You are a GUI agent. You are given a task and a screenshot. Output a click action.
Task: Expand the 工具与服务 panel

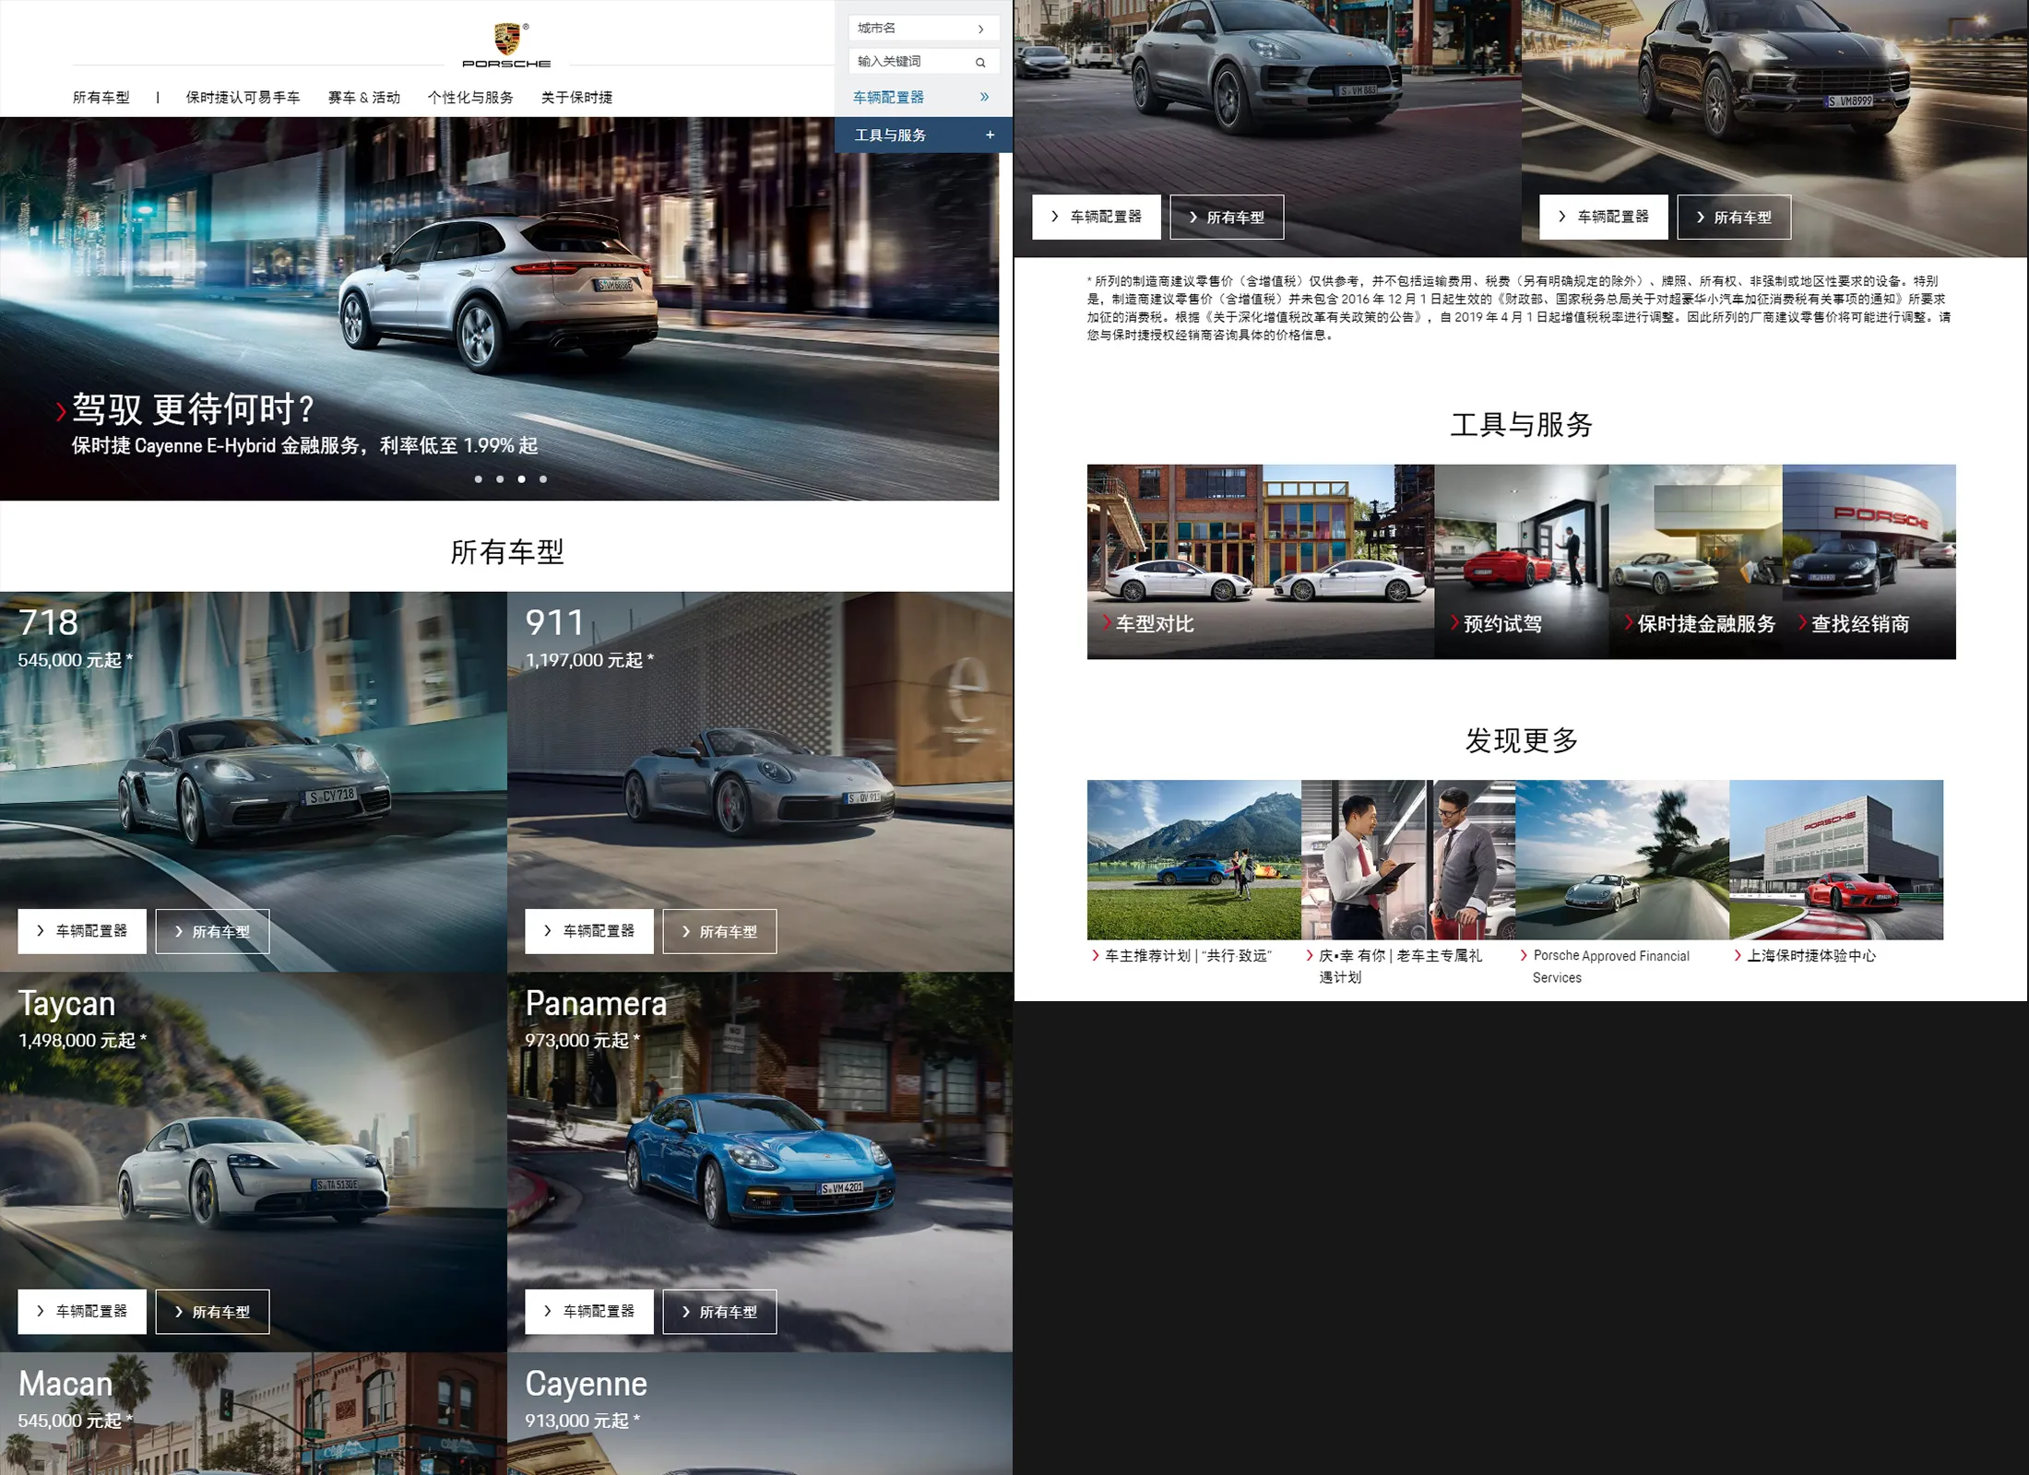click(923, 135)
